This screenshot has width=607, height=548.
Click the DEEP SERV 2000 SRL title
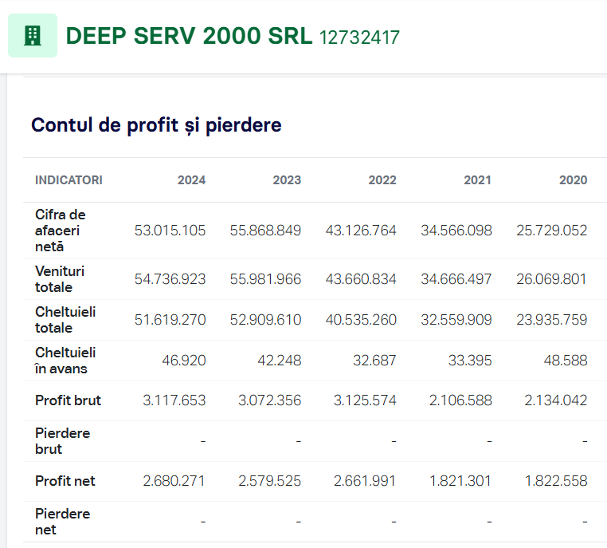[x=189, y=36]
